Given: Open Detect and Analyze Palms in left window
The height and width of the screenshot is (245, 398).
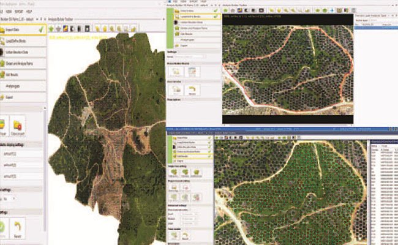Looking at the screenshot, I should pyautogui.click(x=23, y=64).
